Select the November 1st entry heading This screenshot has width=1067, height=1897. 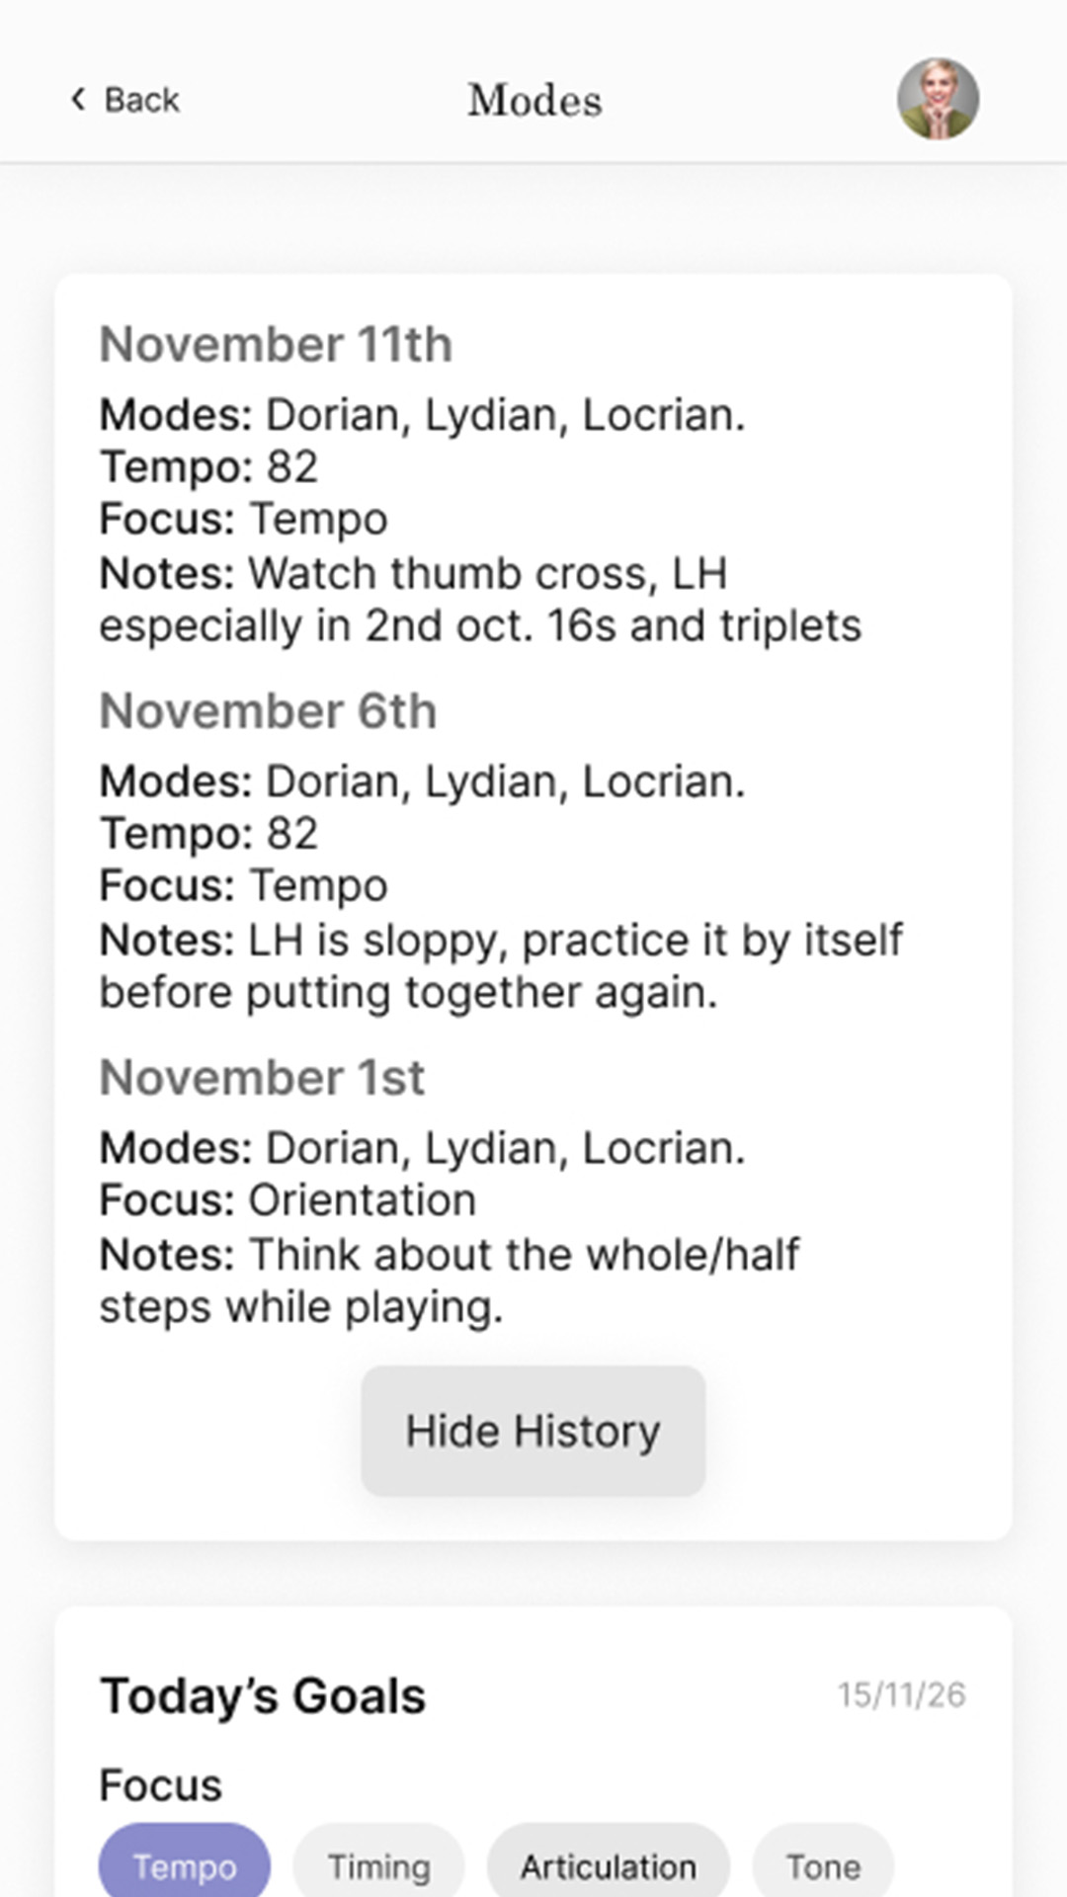[x=262, y=1078]
